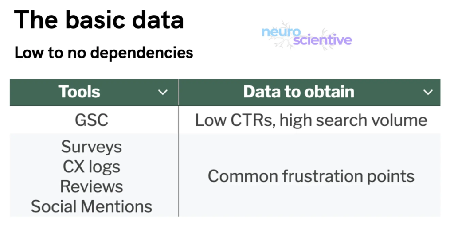Select the GSC table cell
454x233 pixels.
coord(91,120)
